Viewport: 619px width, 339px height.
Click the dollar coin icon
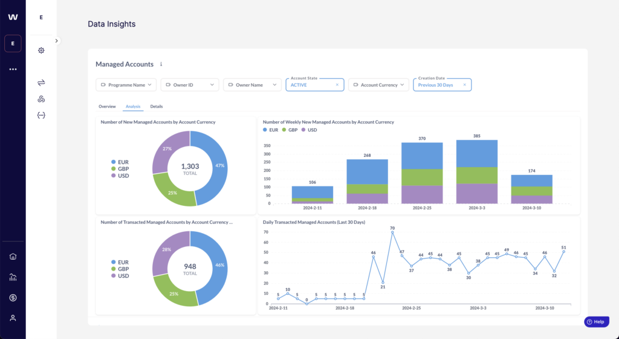(x=13, y=297)
